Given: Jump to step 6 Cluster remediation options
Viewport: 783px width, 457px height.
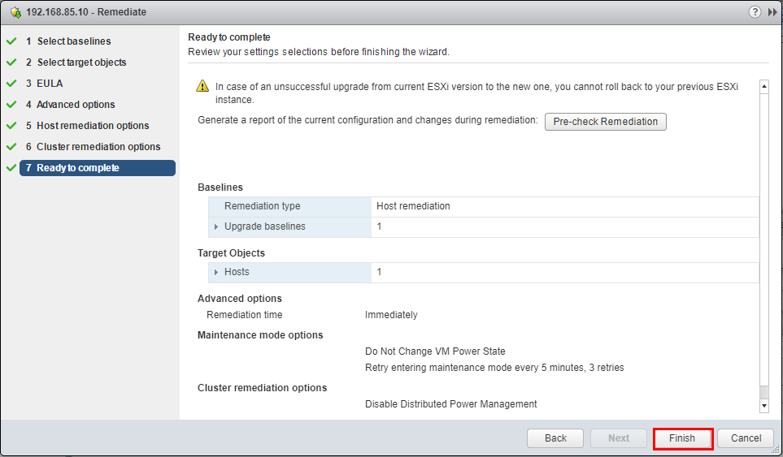Looking at the screenshot, I should point(98,147).
